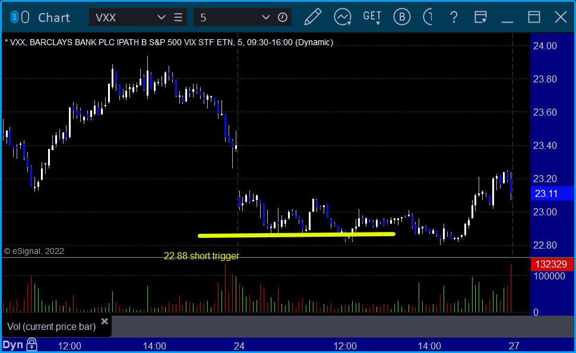Toggle the Dyn lock icon
Image resolution: width=576 pixels, height=353 pixels.
31,345
